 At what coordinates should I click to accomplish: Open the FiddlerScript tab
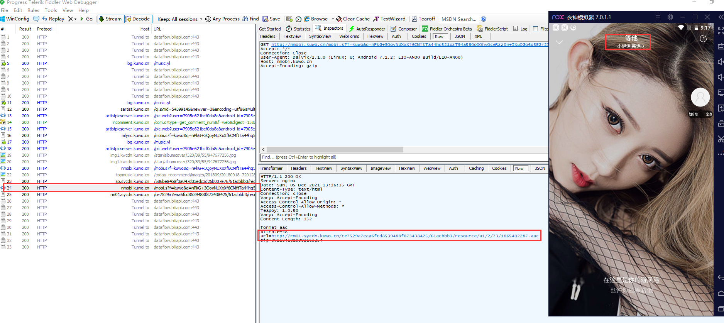pyautogui.click(x=492, y=29)
